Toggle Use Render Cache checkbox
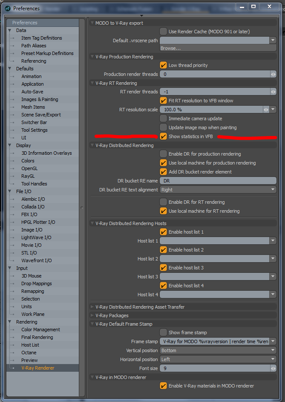This screenshot has height=402, width=285. (x=163, y=32)
